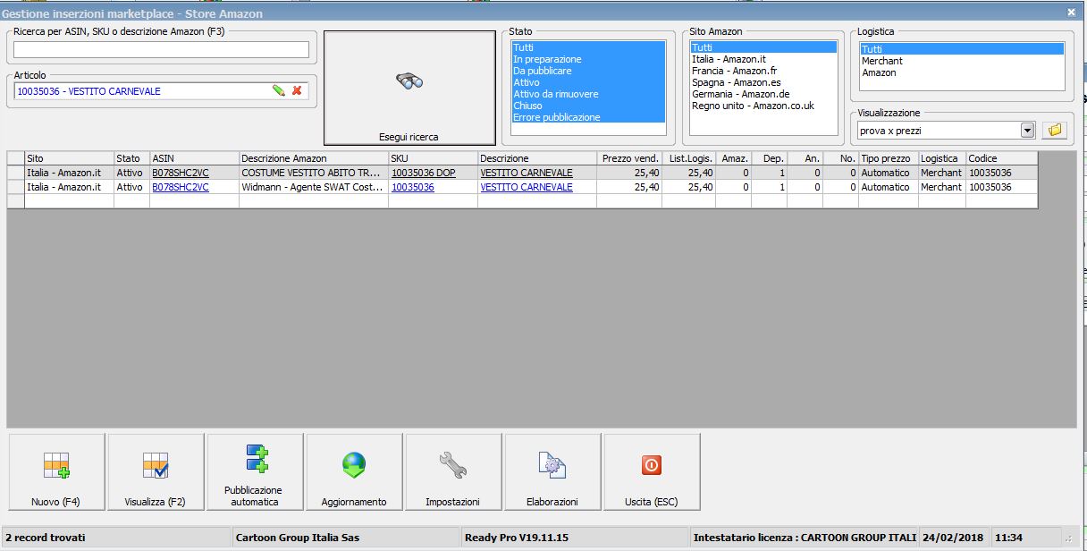Select the Widmann - Agente SWAT row

522,187
